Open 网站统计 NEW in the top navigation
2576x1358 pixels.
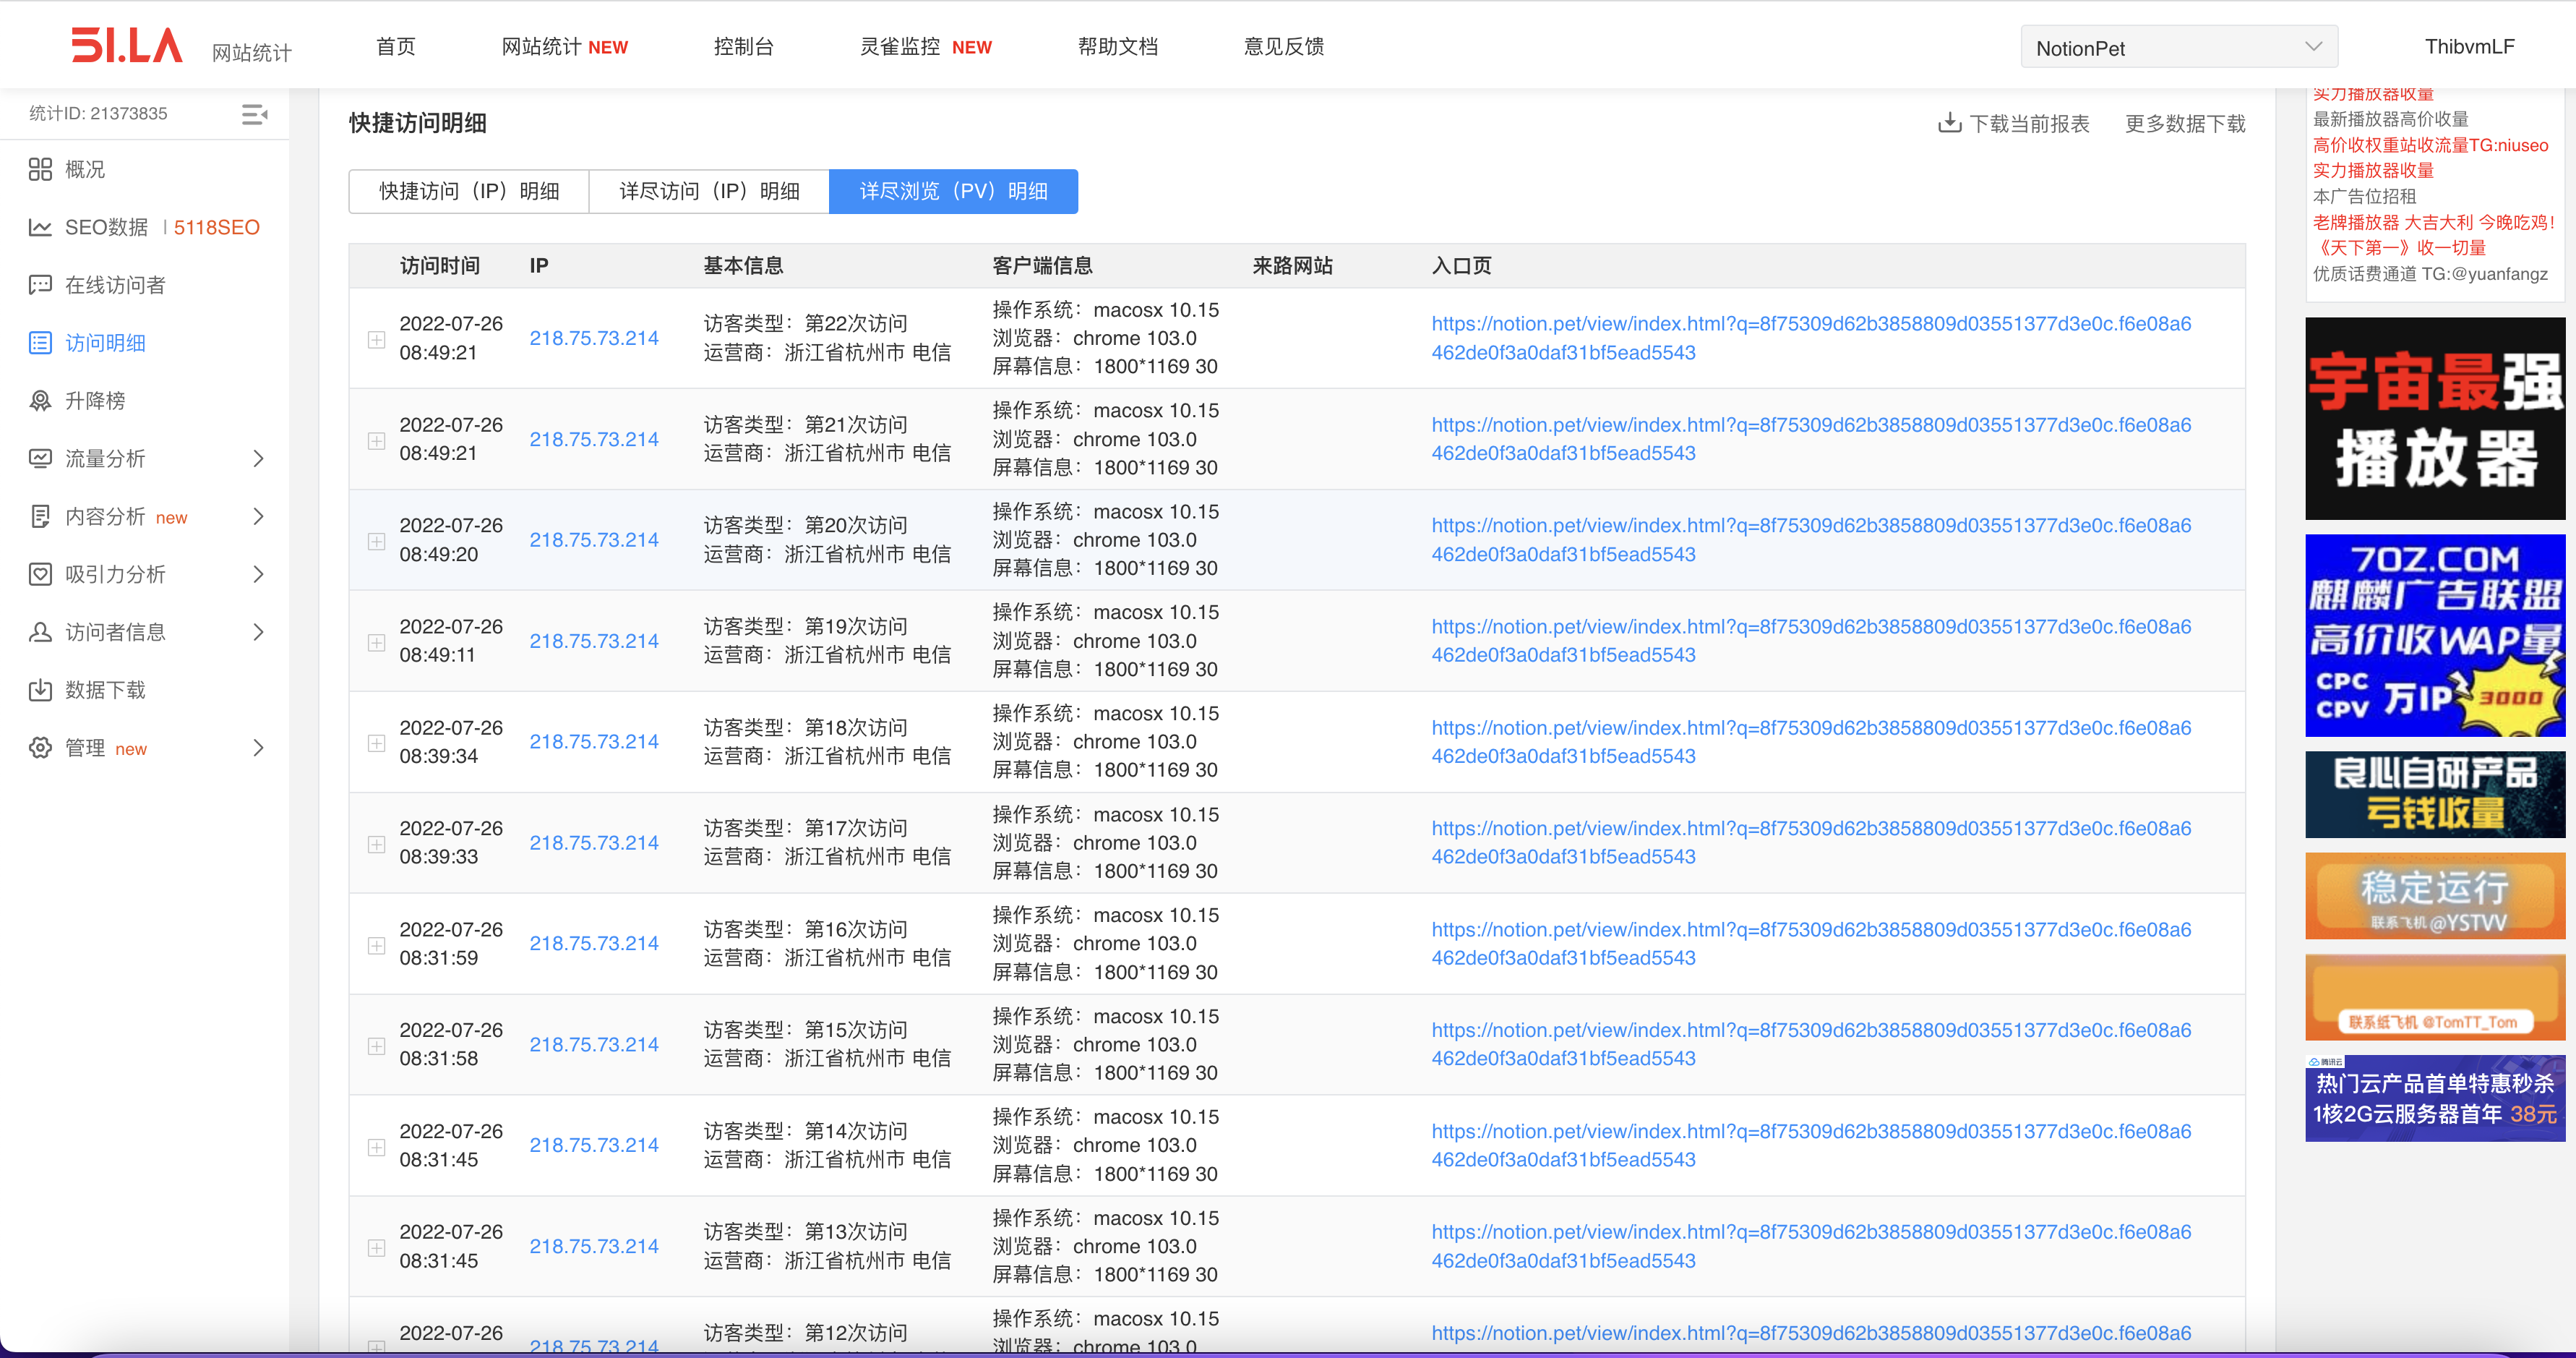(564, 46)
